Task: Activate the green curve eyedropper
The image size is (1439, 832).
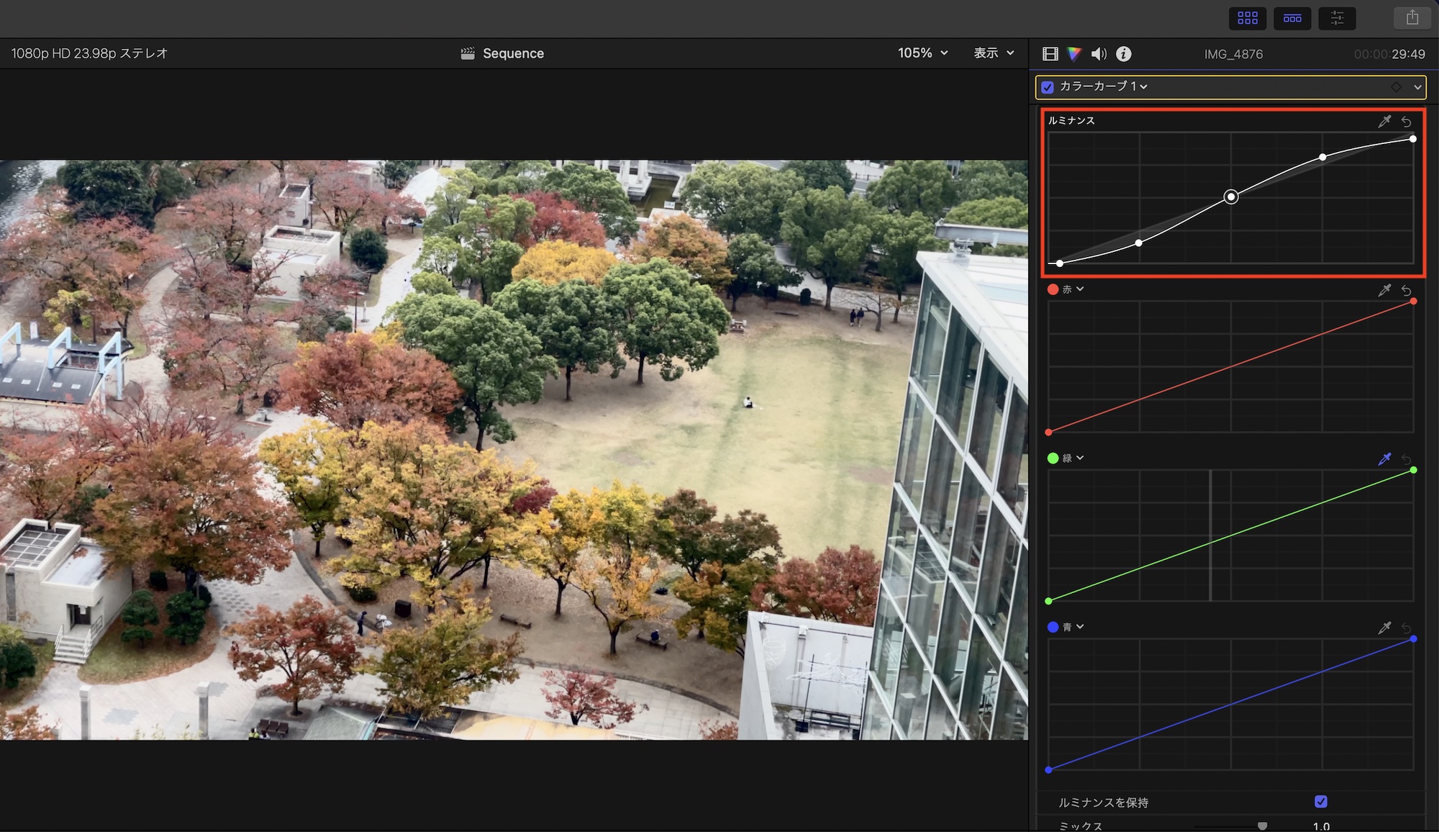Action: tap(1384, 458)
